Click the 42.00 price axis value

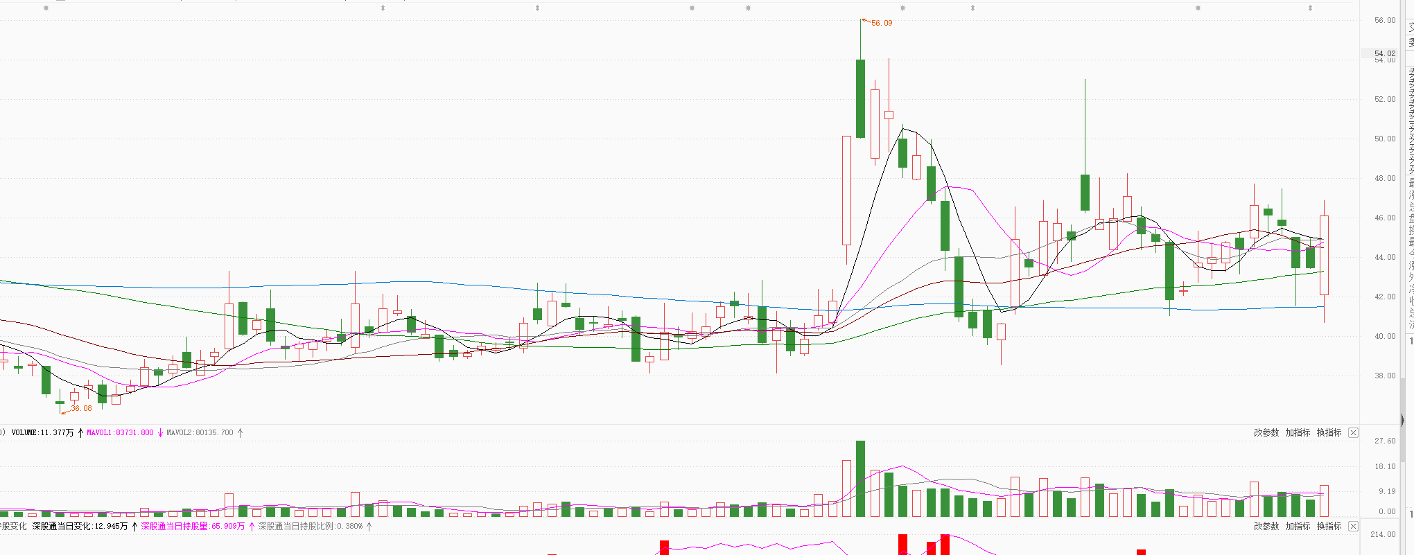click(1385, 297)
